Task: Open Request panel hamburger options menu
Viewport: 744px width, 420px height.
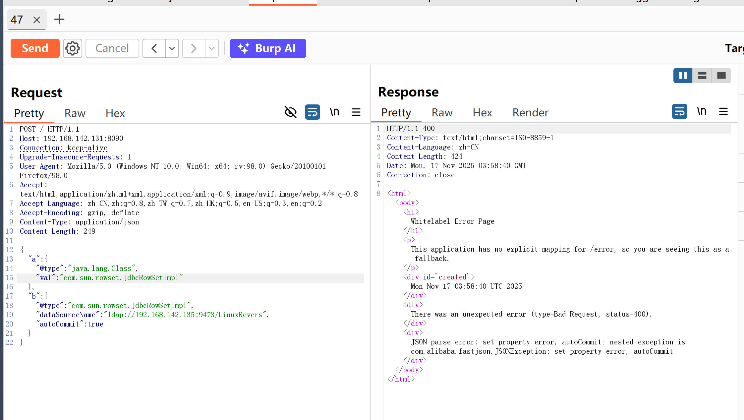Action: pos(356,112)
